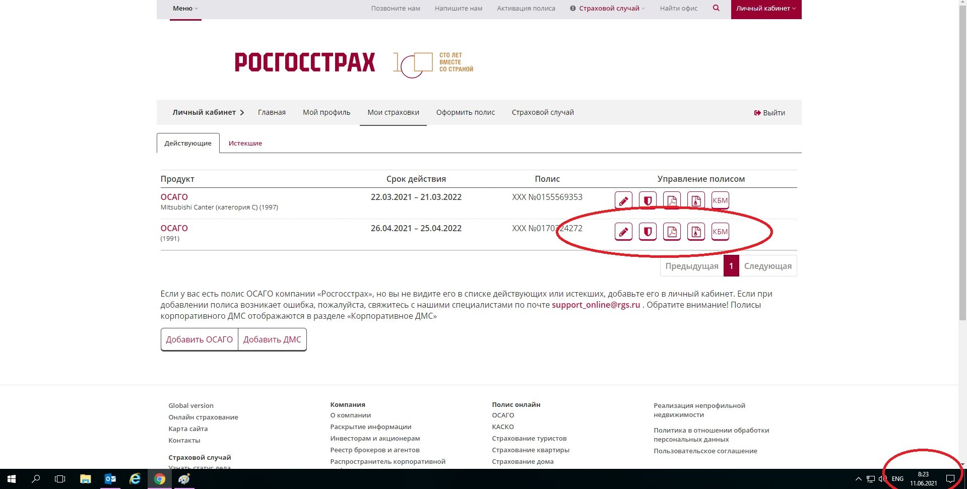Open Страхование туристов footer link

(x=529, y=438)
